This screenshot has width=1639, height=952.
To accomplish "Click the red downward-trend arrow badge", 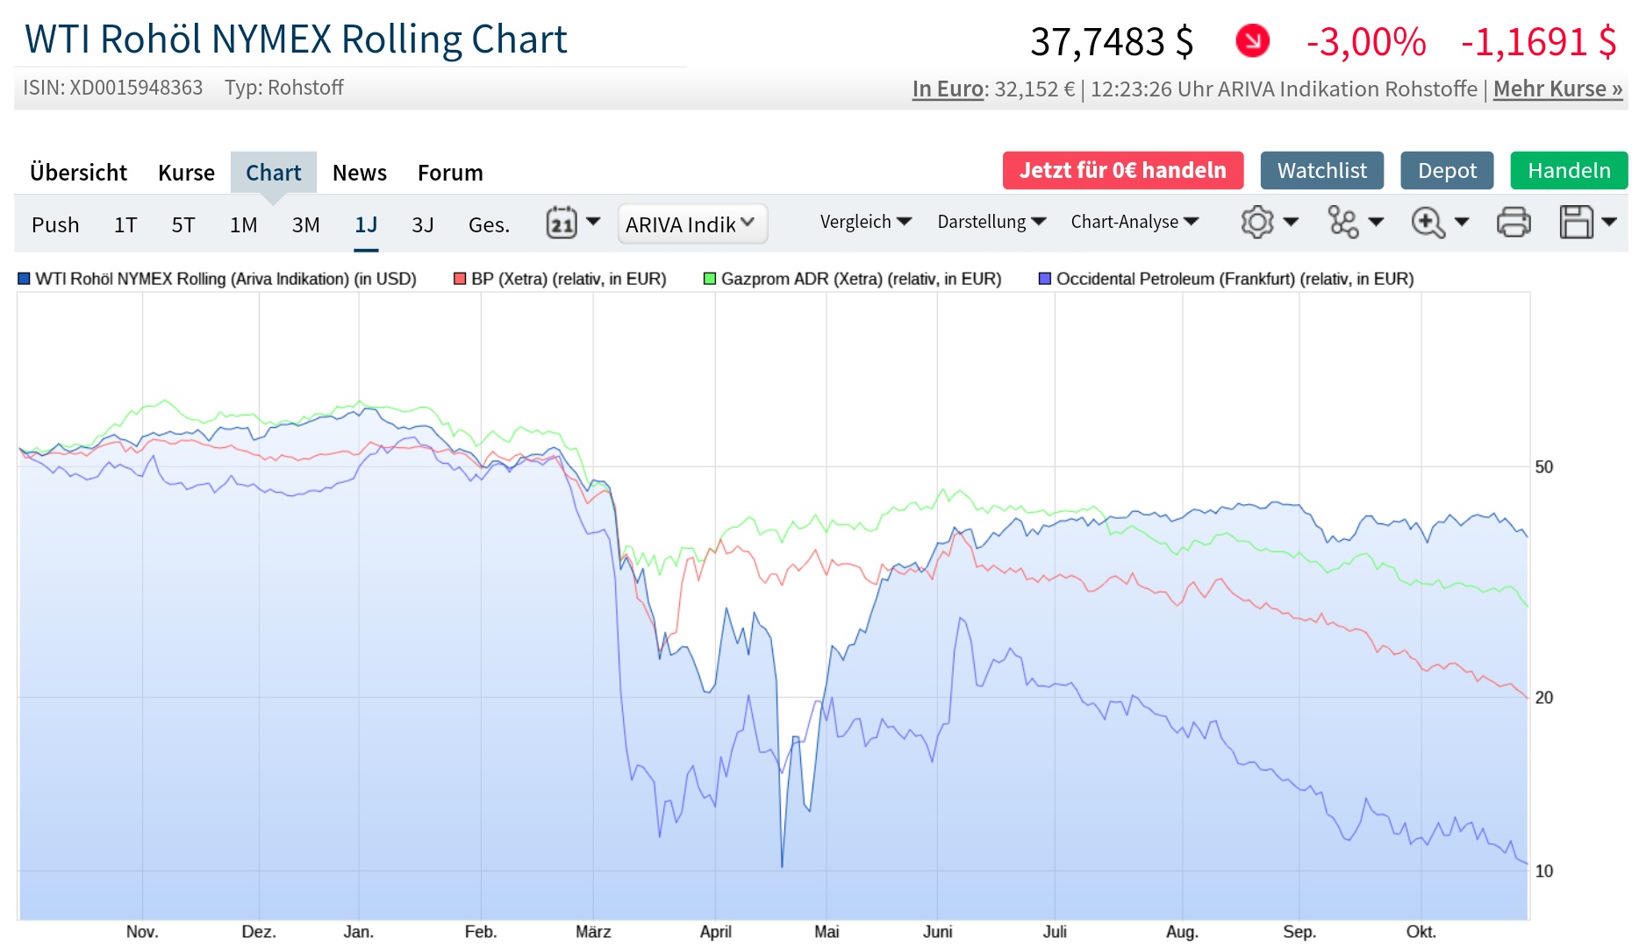I will [1253, 39].
